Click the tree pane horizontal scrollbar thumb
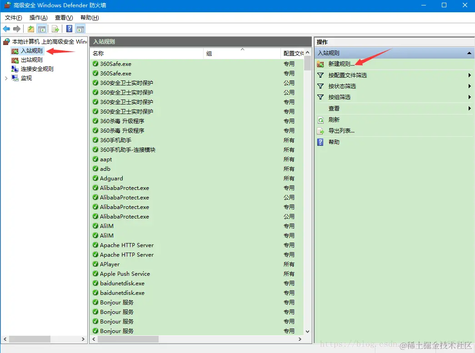475x353 pixels. click(30, 339)
